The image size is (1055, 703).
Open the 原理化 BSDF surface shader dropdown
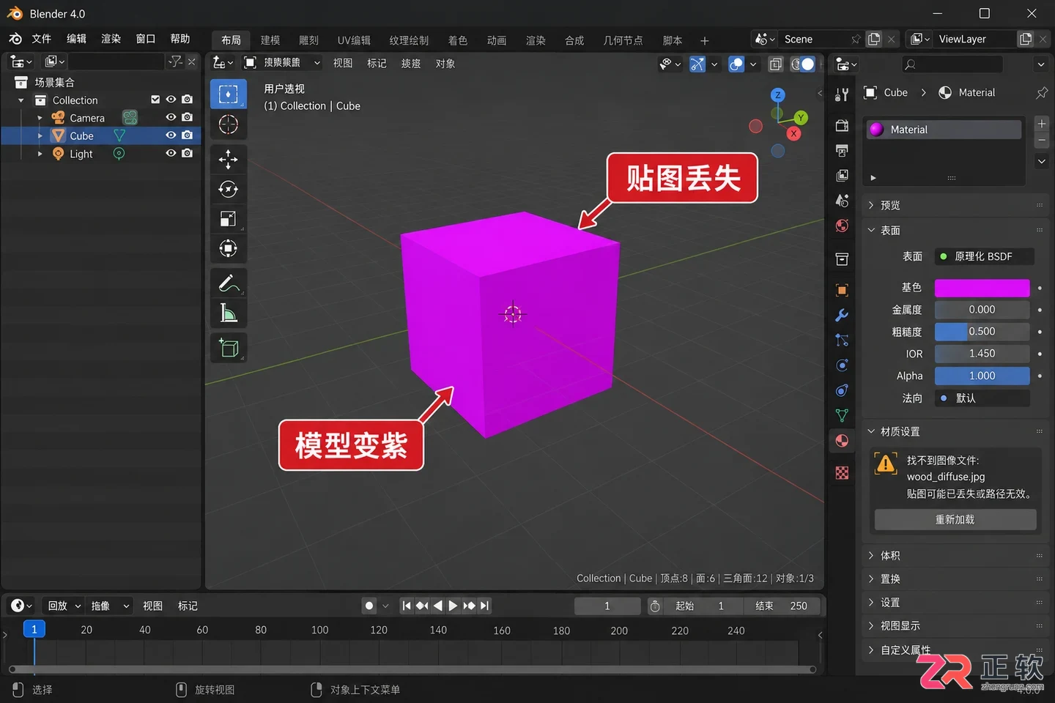(x=984, y=256)
